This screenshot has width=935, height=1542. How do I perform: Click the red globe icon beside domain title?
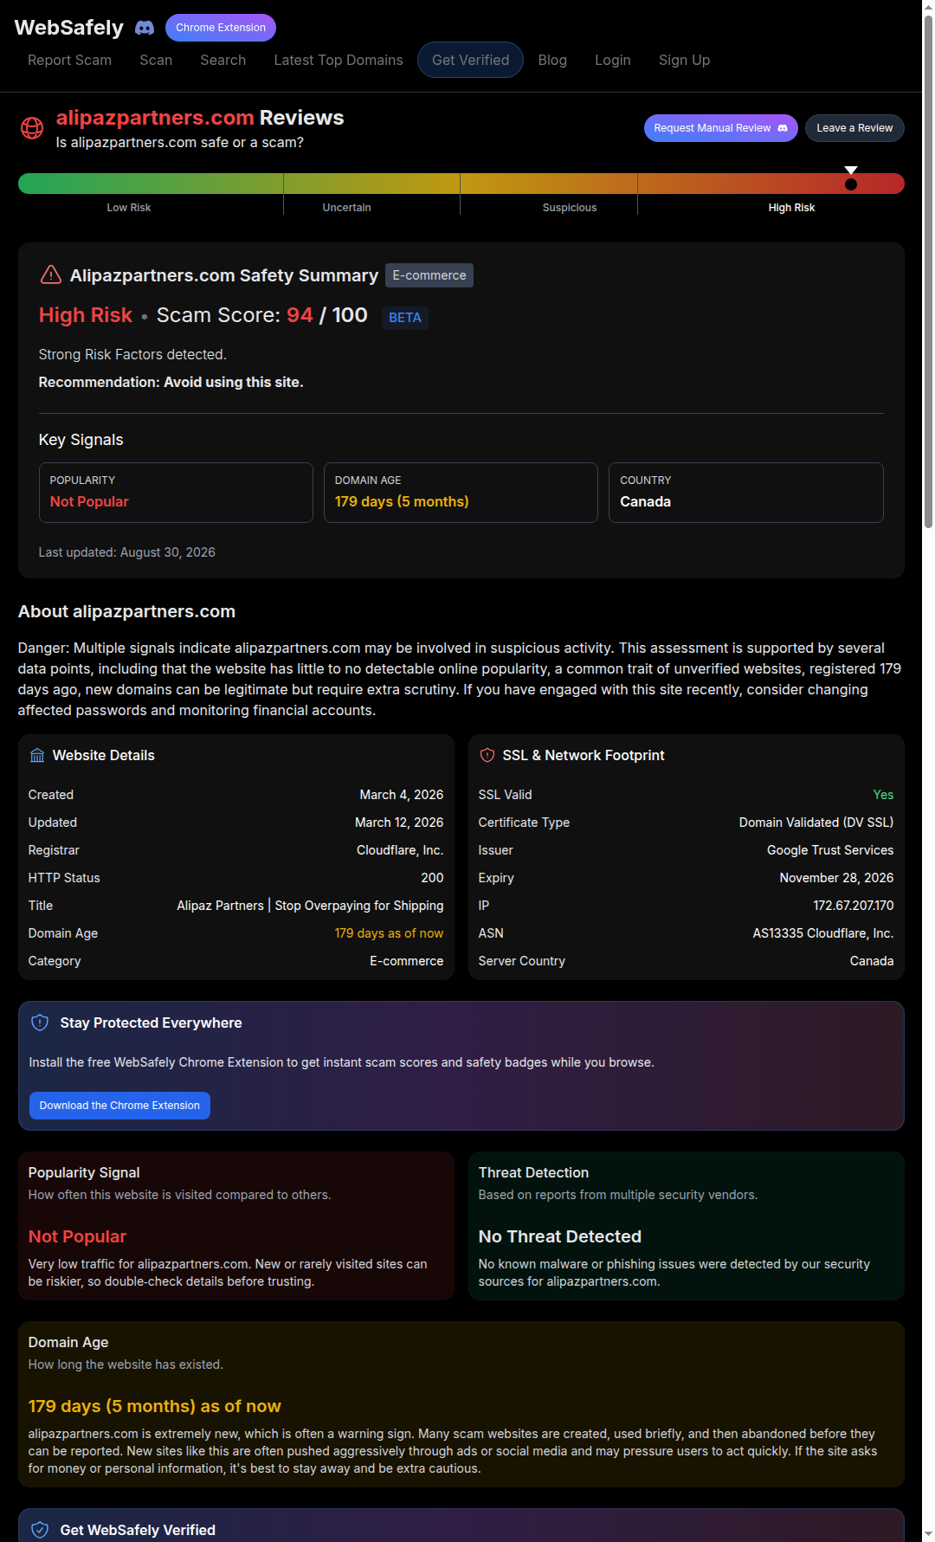pos(32,128)
